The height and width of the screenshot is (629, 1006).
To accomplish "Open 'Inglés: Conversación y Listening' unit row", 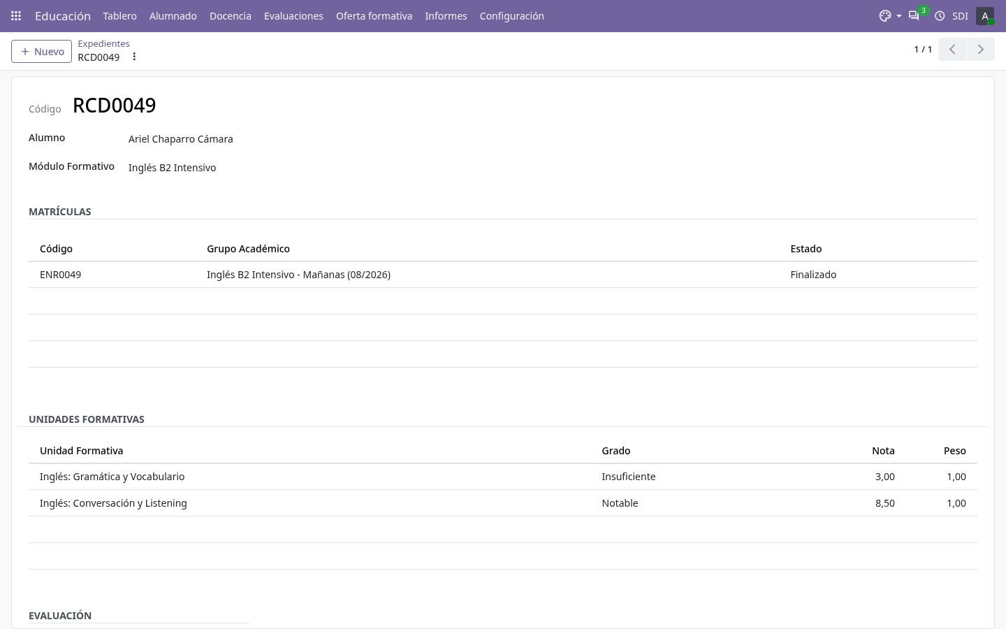I will click(x=502, y=503).
